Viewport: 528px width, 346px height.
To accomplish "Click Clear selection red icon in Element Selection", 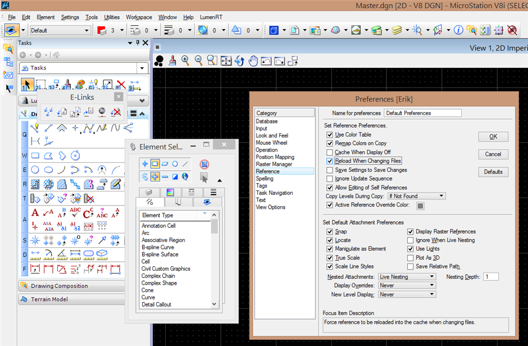I will click(204, 164).
